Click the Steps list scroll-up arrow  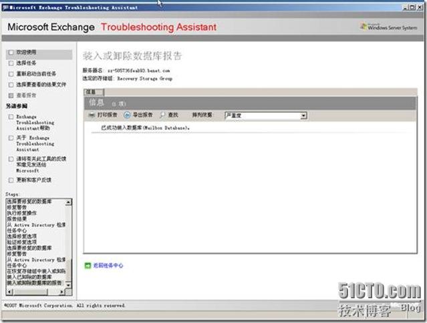68,202
